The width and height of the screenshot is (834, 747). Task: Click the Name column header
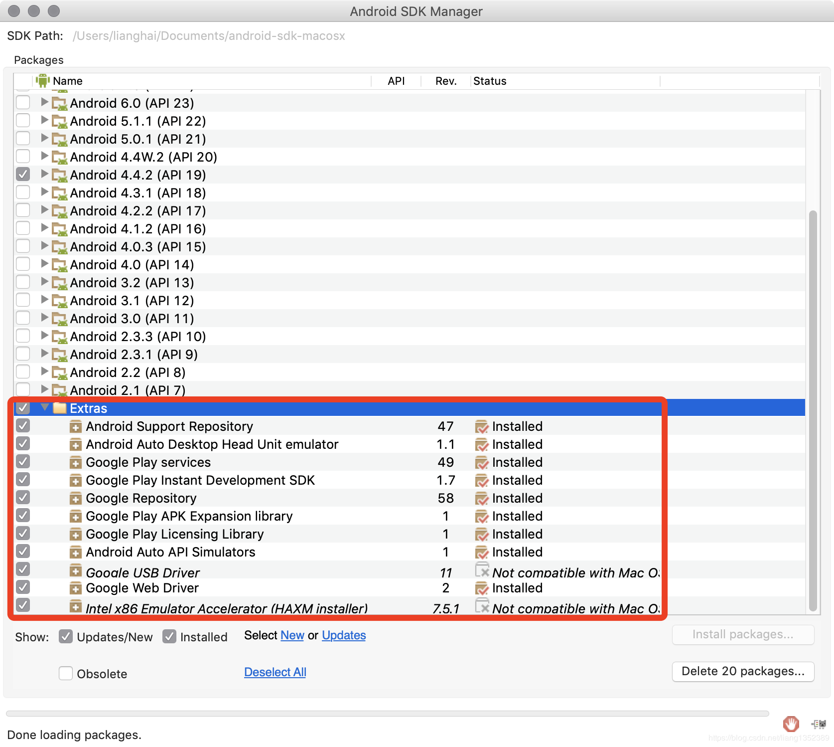tap(202, 81)
